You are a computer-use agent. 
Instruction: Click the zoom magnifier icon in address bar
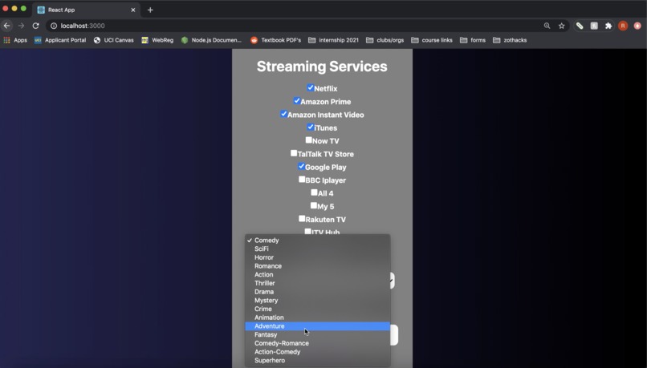[x=547, y=26]
